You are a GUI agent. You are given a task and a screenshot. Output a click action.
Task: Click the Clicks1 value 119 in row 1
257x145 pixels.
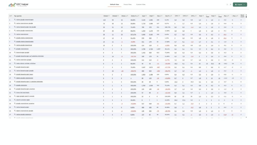pos(104,20)
